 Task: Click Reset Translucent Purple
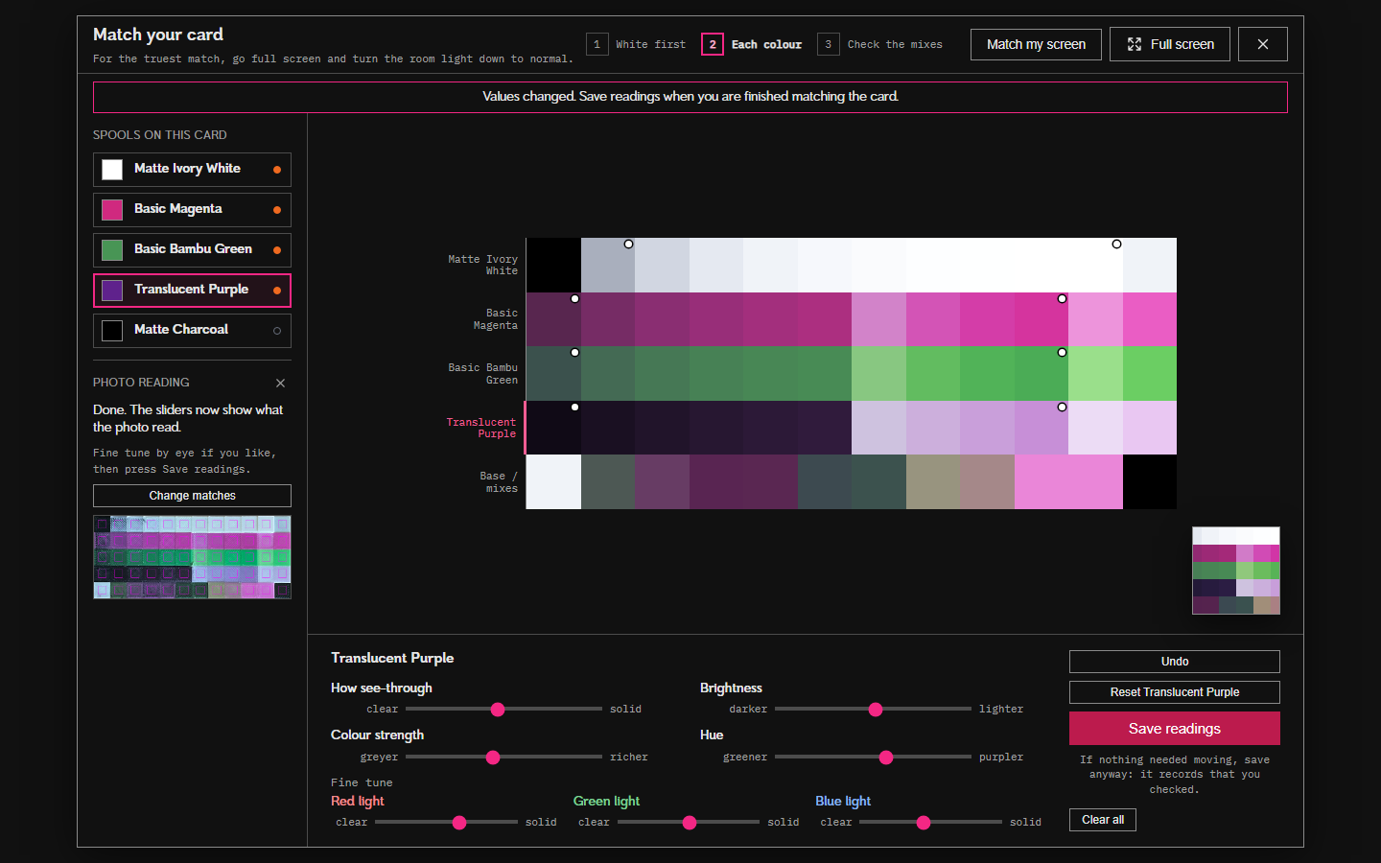pos(1175,692)
